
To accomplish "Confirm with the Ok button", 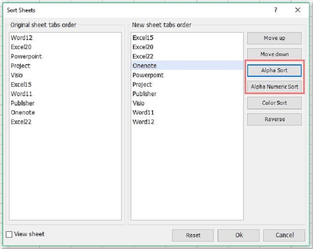I will coord(239,235).
